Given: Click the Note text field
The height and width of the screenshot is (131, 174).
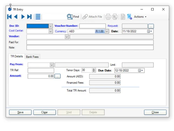Looking at the screenshot, I should tap(90, 48).
